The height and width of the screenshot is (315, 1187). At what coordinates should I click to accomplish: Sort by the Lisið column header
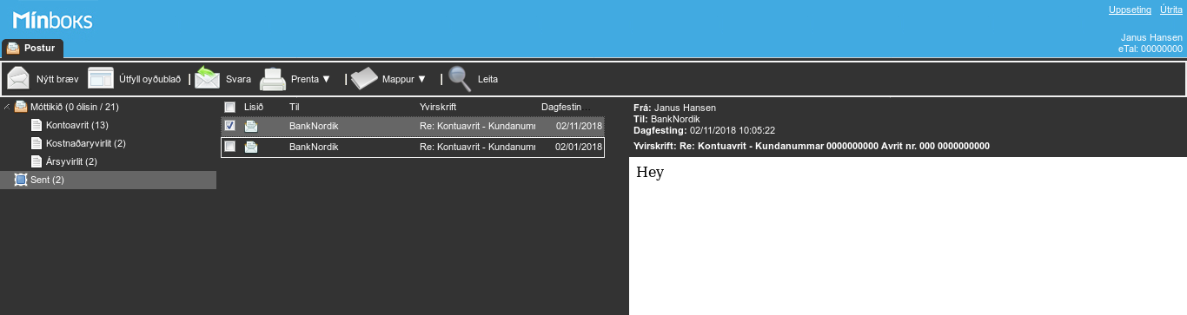click(254, 107)
